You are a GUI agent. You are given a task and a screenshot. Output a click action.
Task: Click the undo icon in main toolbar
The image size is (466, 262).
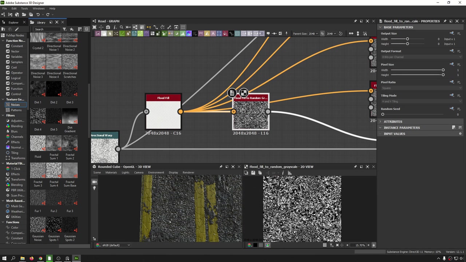[38, 15]
